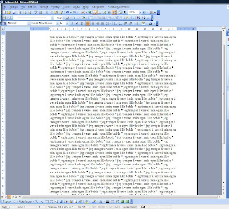This screenshot has width=229, height=209.
Task: Select the Rectangle drawing tool
Action: [x=46, y=202]
